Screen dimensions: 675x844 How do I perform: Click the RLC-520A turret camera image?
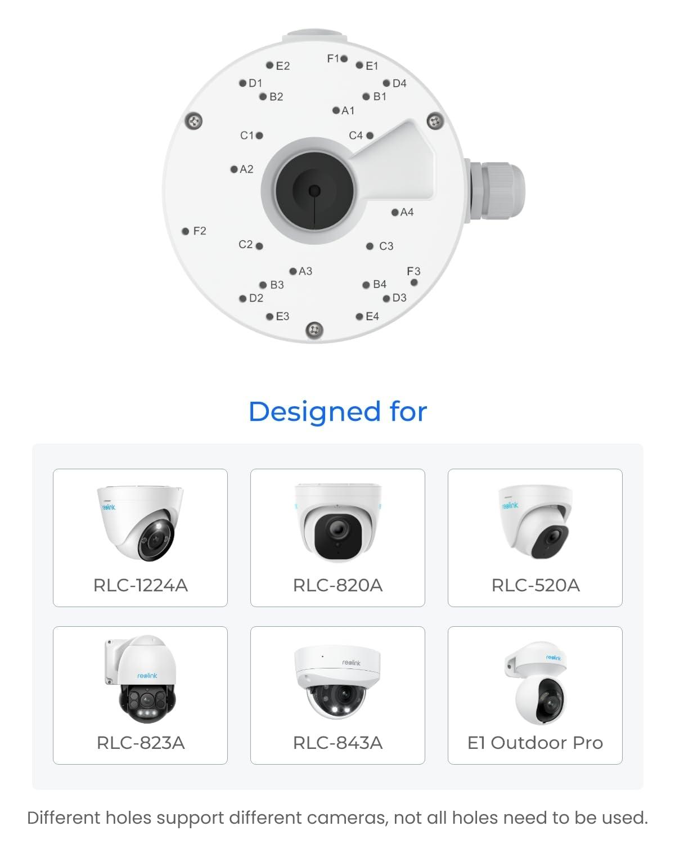tap(535, 522)
